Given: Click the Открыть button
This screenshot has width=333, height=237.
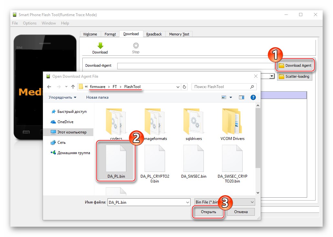Looking at the screenshot, I should (x=208, y=212).
